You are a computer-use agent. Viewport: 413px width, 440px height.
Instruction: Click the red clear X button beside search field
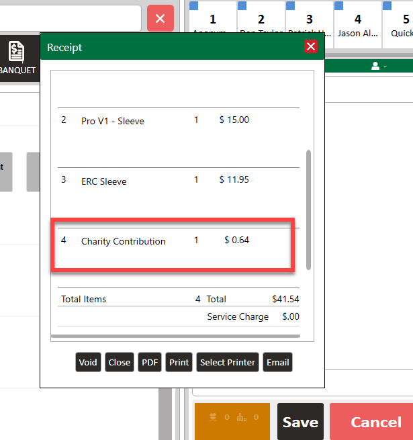pos(160,18)
